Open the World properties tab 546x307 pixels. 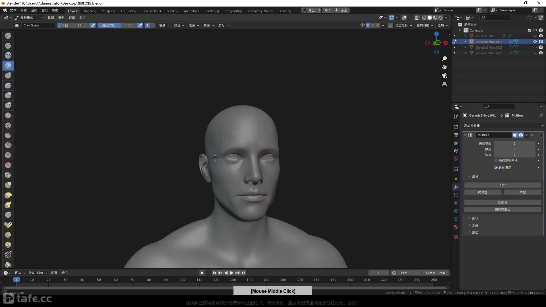tap(456, 159)
